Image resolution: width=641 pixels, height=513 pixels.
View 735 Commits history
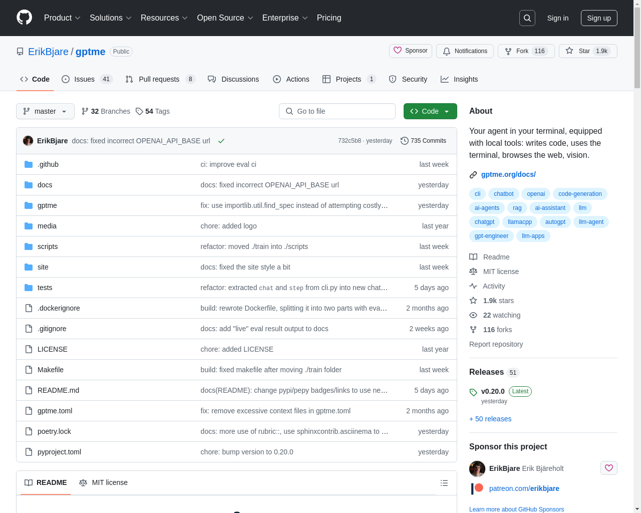coord(424,141)
